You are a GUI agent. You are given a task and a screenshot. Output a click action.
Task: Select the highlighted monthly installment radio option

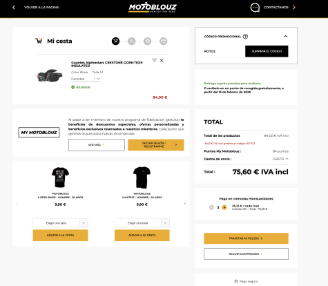pyautogui.click(x=224, y=207)
